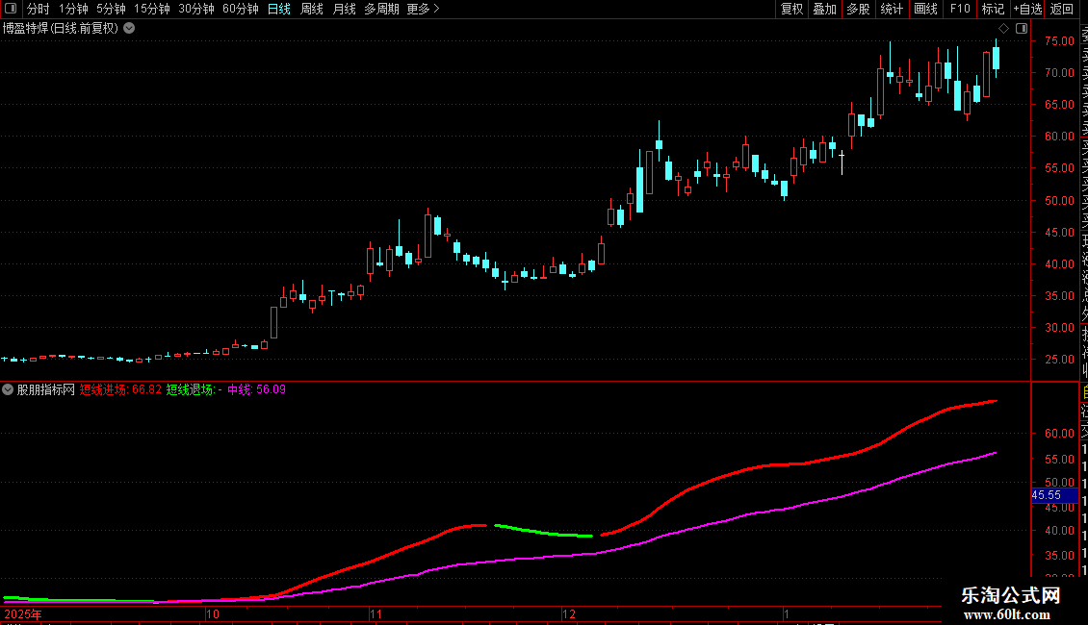This screenshot has width=1088, height=625.
Task: Open the 博盈特焊 chart settings dropdown
Action: 129,29
